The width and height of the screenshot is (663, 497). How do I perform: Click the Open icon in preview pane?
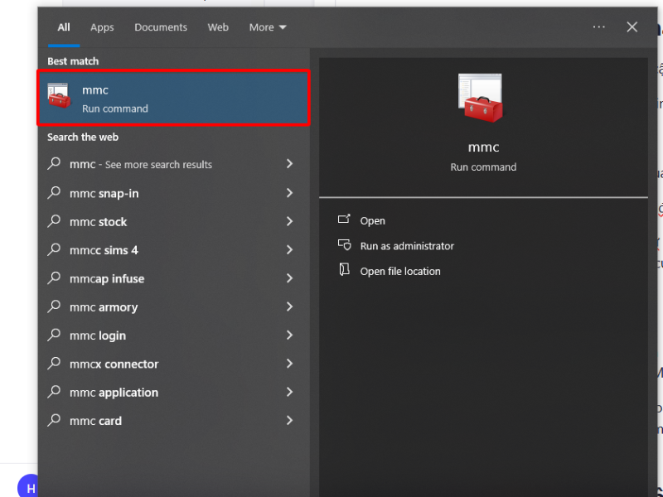pos(344,219)
